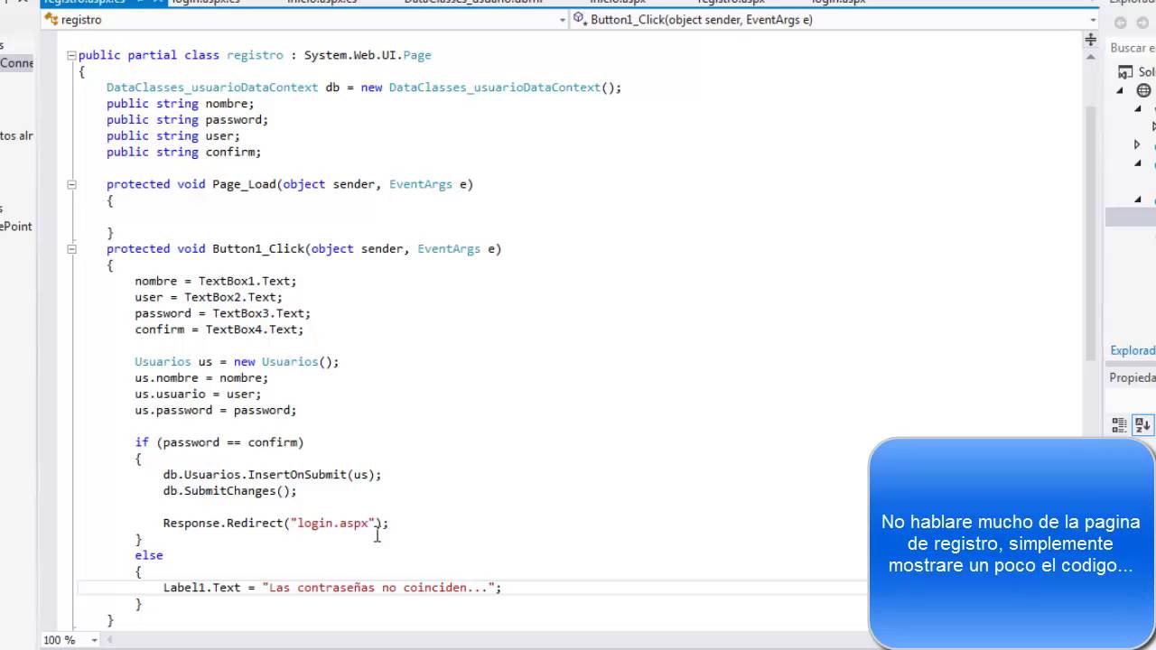This screenshot has height=650, width=1156.
Task: Click the 'nombre = TextBox1.Text;' line
Action: [x=216, y=282]
